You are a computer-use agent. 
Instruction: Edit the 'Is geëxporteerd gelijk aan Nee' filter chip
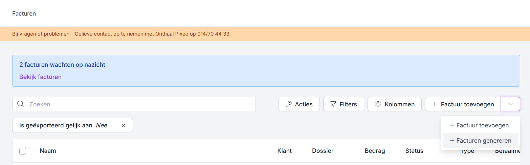(63, 125)
